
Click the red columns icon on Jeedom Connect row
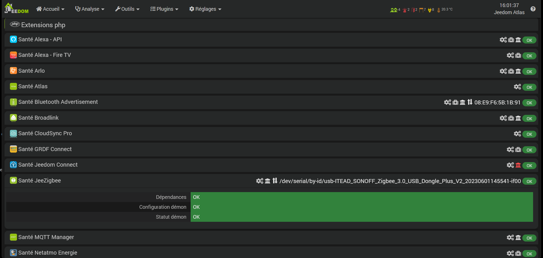518,165
